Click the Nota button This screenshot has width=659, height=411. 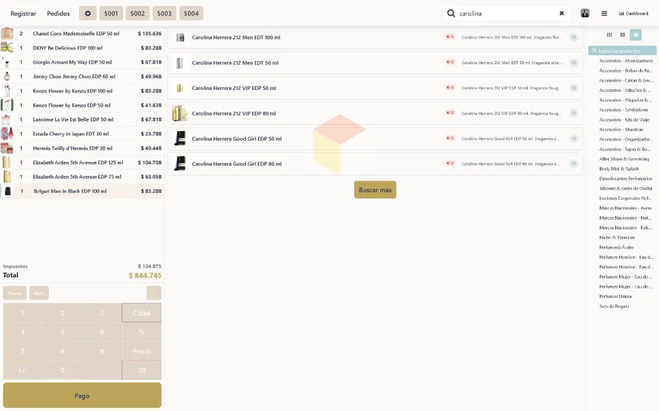[39, 293]
